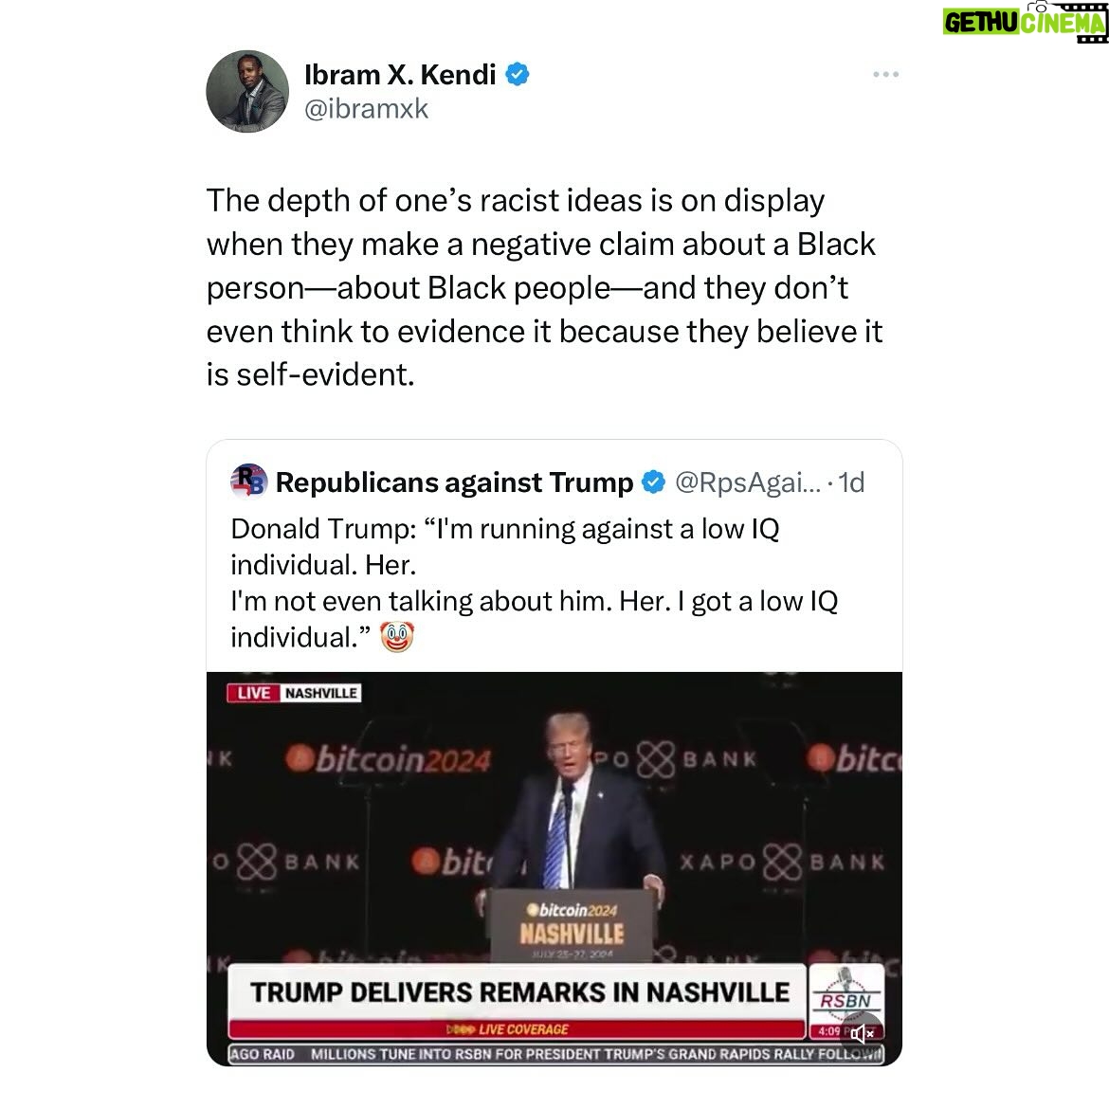This screenshot has width=1109, height=1109.
Task: Click the LIVE COVERAGE red bar
Action: click(517, 1029)
